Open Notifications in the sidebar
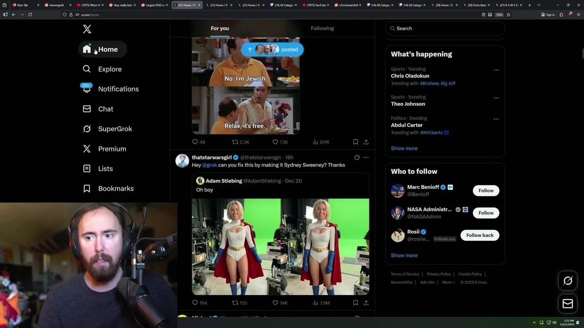 click(110, 89)
